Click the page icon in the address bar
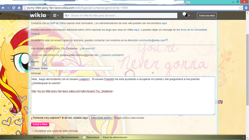 (x=25, y=8)
